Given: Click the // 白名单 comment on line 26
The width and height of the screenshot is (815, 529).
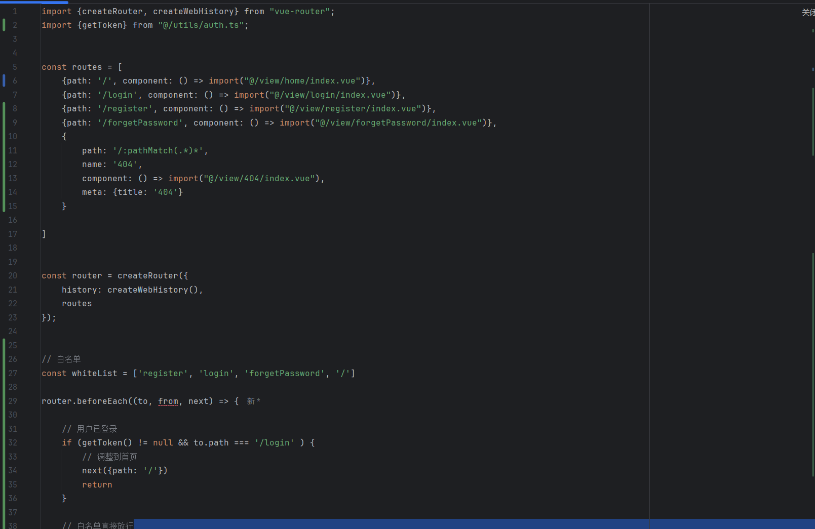Looking at the screenshot, I should click(61, 359).
